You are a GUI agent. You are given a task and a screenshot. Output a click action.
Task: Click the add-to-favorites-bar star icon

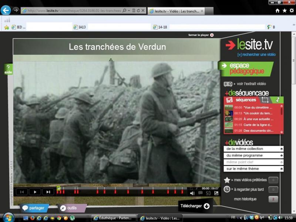pyautogui.click(x=7, y=27)
